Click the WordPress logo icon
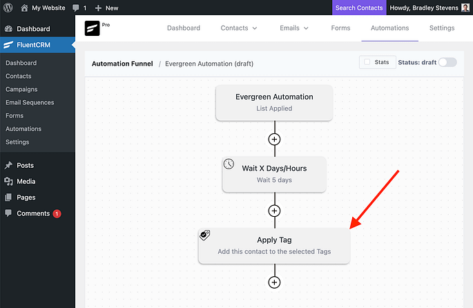This screenshot has height=308, width=473. click(8, 8)
